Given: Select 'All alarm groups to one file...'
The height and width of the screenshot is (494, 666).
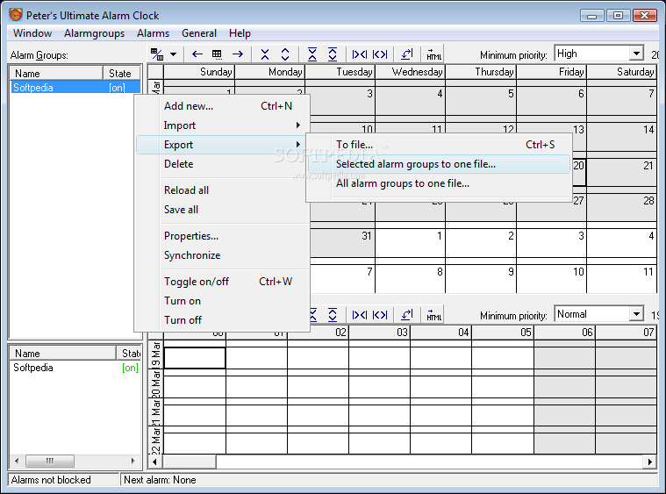Looking at the screenshot, I should pyautogui.click(x=440, y=183).
